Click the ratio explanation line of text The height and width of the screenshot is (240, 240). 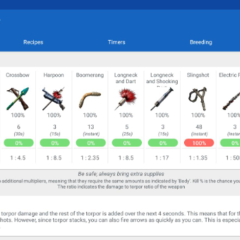[x=121, y=187]
